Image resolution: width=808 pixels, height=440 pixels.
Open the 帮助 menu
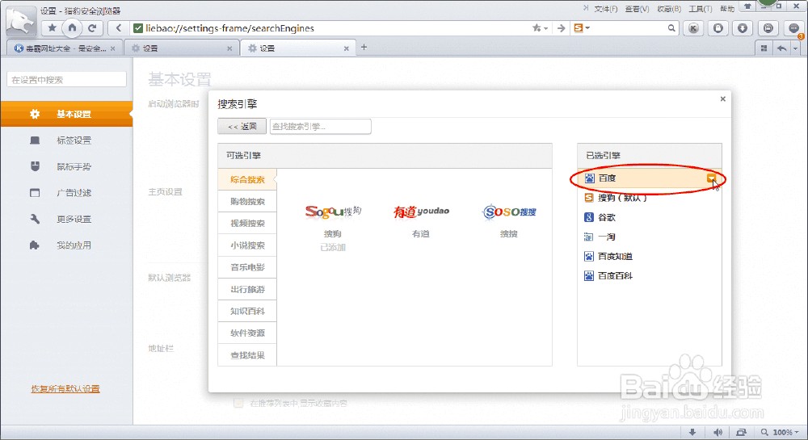point(727,9)
